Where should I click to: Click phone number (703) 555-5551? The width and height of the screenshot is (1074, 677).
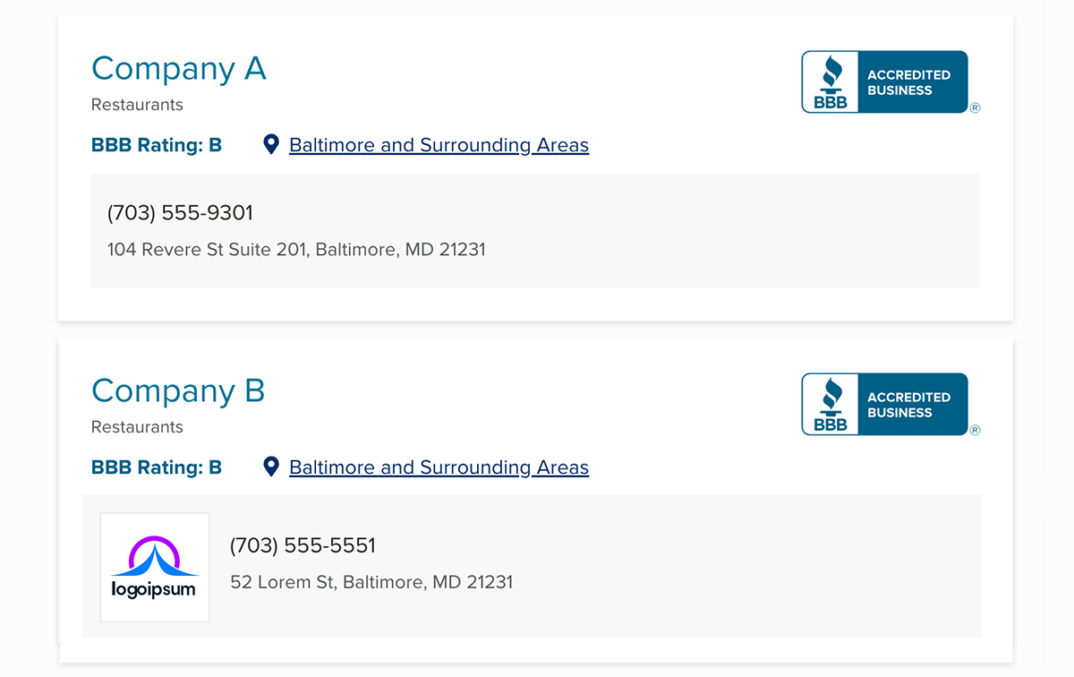click(x=303, y=545)
